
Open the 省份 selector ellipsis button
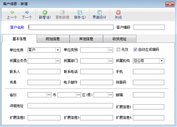click(49, 95)
